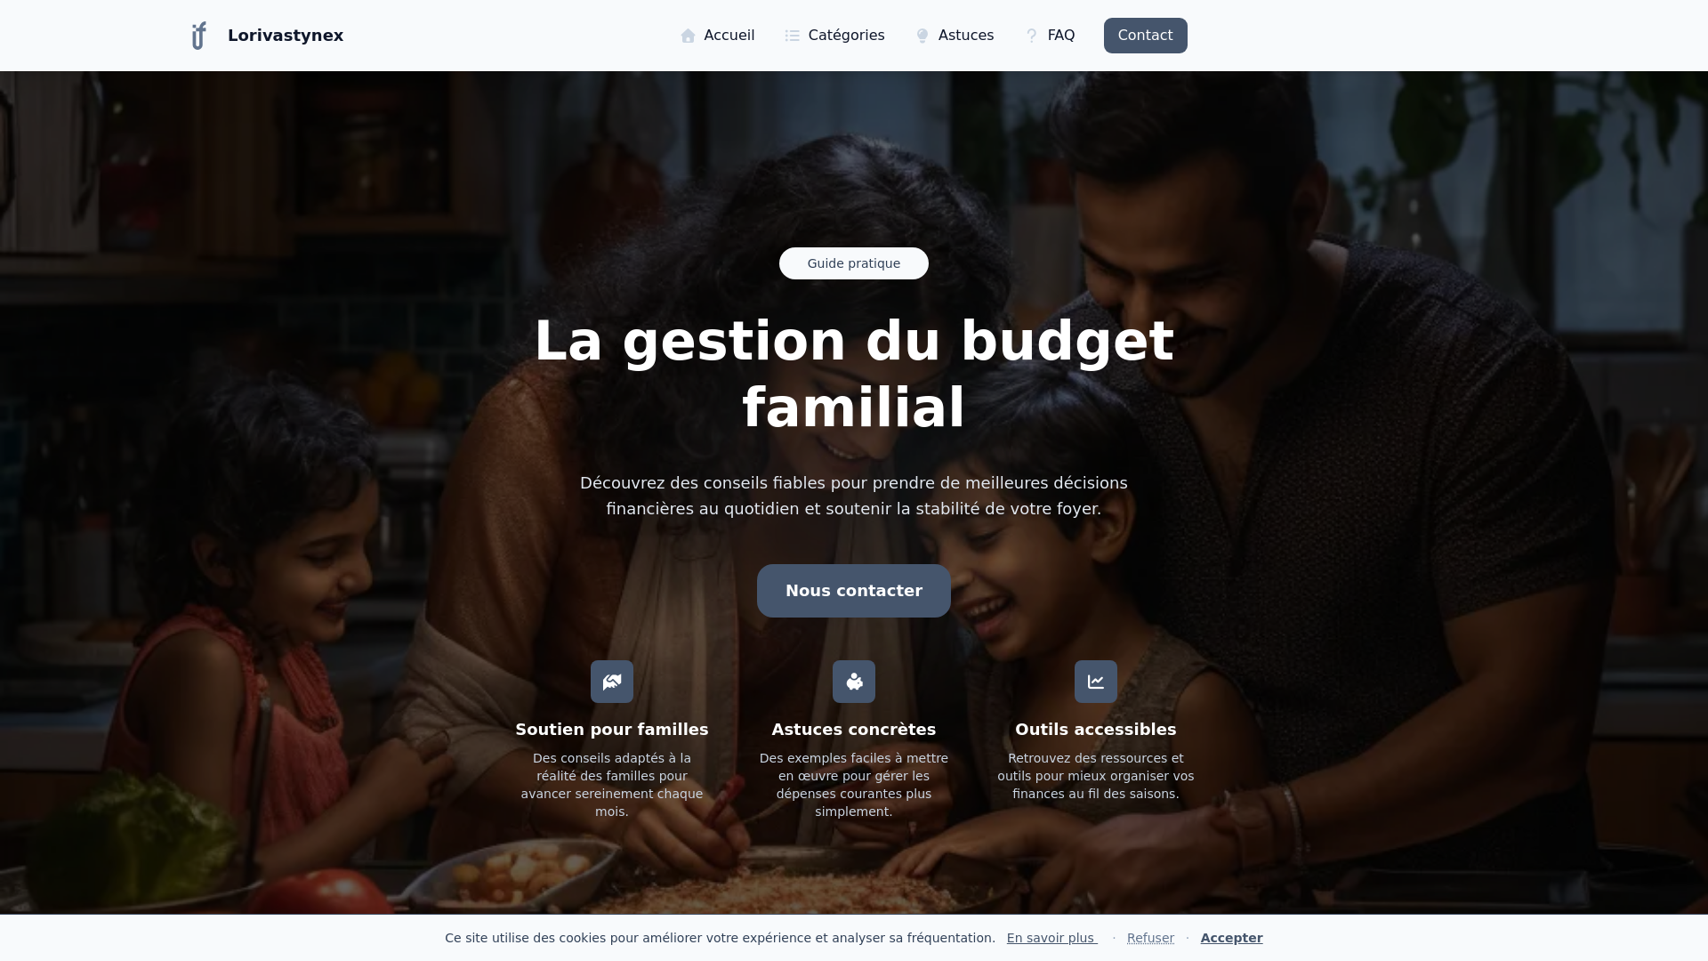Click the Guide pratique badge
The width and height of the screenshot is (1708, 961).
854,263
